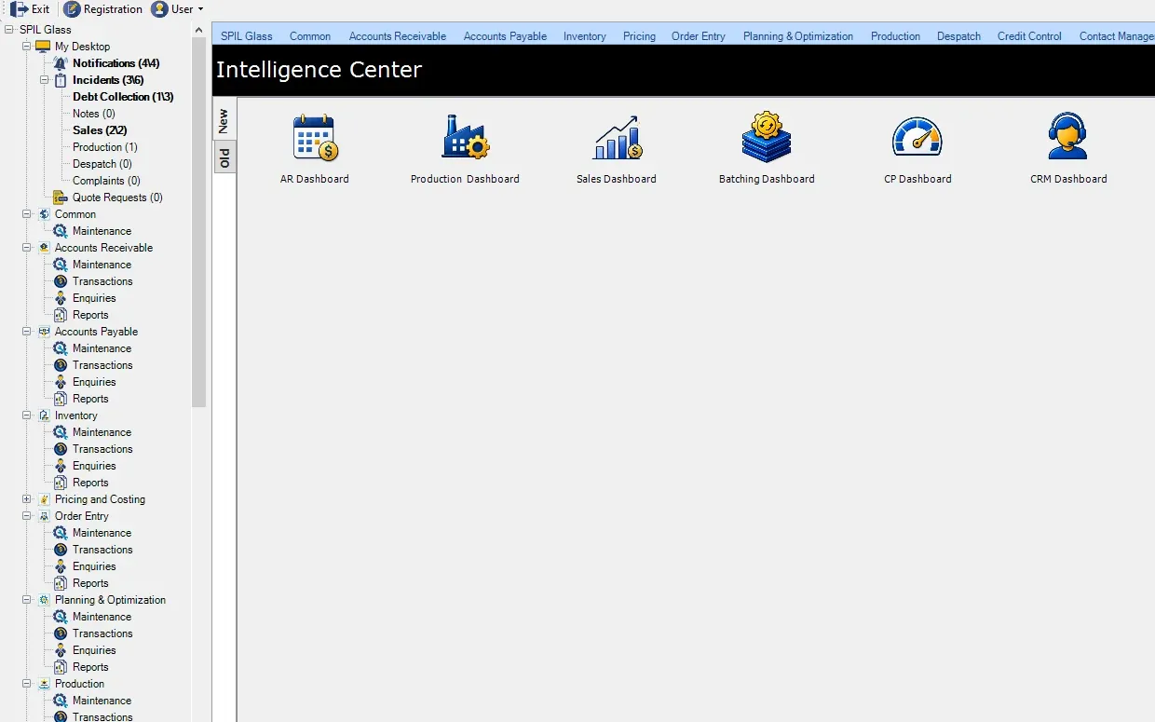Click the Quote Requests icon
The image size is (1155, 722).
coord(61,198)
